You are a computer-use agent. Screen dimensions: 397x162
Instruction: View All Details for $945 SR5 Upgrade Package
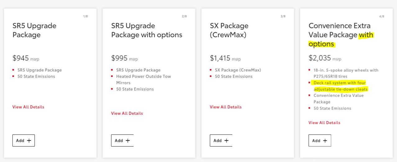[28, 107]
